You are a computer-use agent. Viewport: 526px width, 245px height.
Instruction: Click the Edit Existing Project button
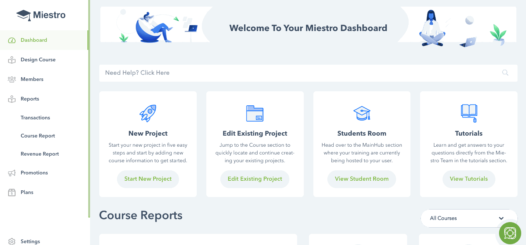pyautogui.click(x=255, y=179)
